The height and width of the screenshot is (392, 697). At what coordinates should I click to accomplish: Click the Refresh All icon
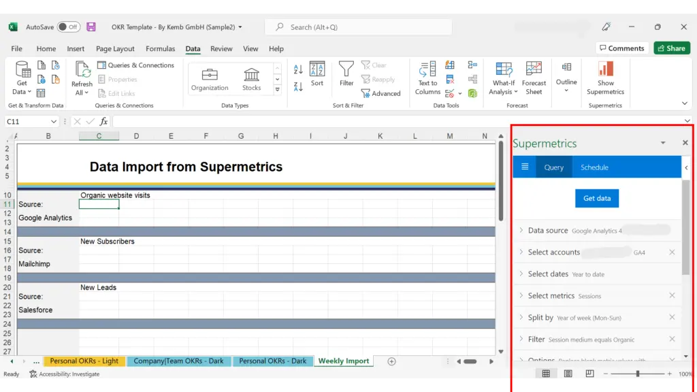tap(82, 70)
